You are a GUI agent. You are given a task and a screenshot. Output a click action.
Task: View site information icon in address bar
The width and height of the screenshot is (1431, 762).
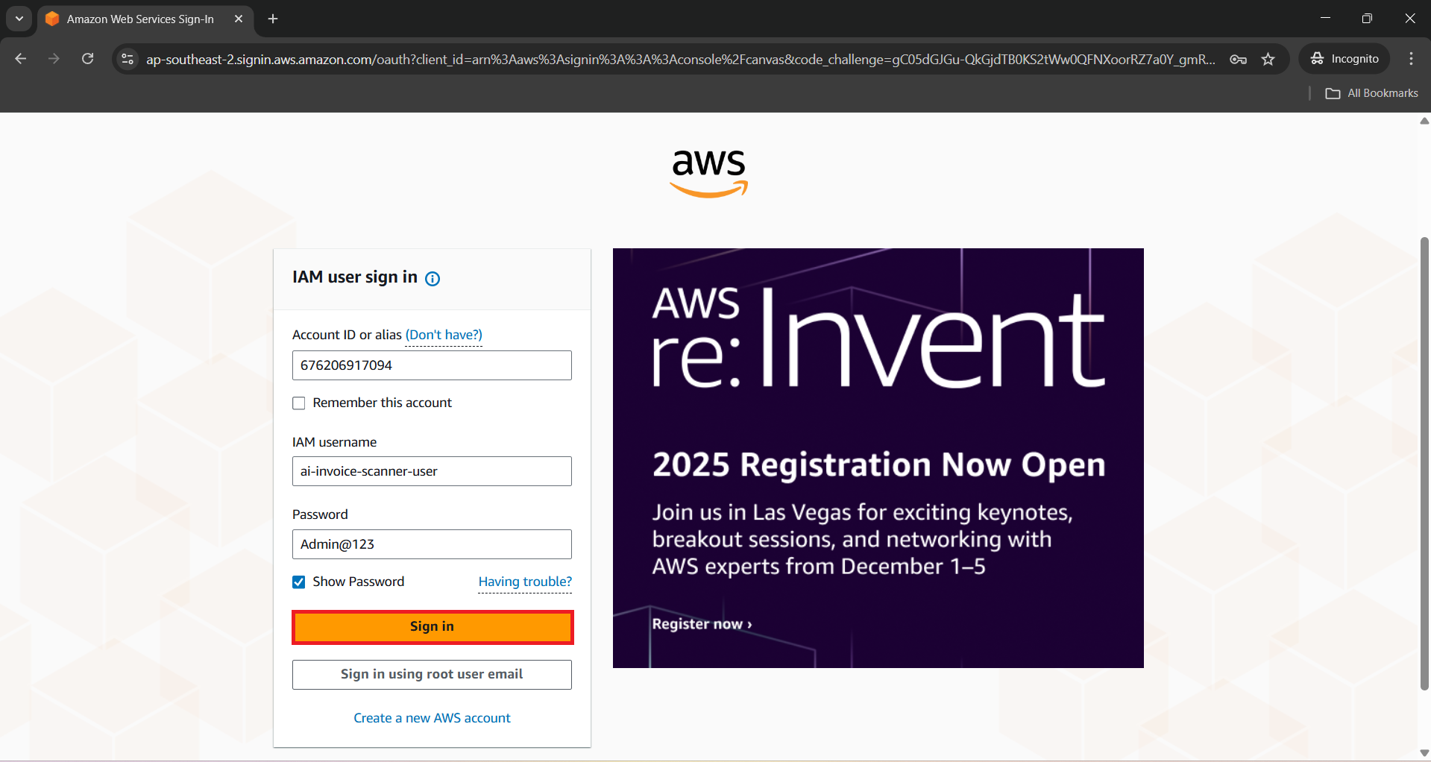point(128,59)
